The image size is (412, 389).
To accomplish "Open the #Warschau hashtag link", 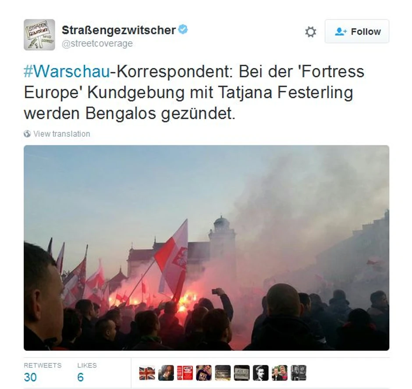I will (67, 71).
